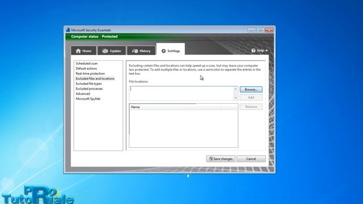The width and height of the screenshot is (363, 204).
Task: Click the Cancel button
Action: [251, 159]
